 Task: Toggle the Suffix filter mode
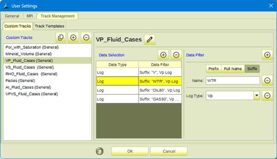coord(252,69)
